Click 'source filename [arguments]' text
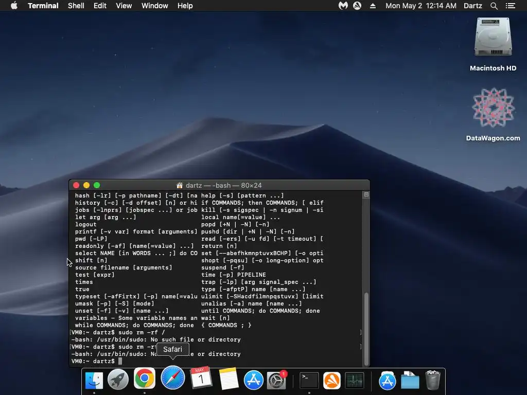This screenshot has height=395, width=527. [124, 267]
